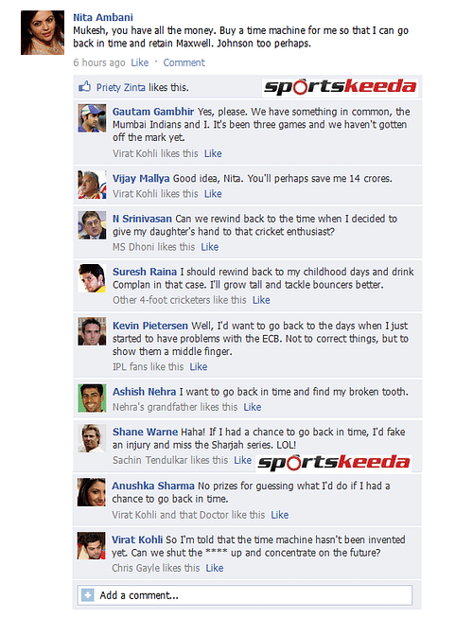Click Suresh Raina's avatar thumbnail
The width and height of the screenshot is (473, 636).
[x=92, y=278]
